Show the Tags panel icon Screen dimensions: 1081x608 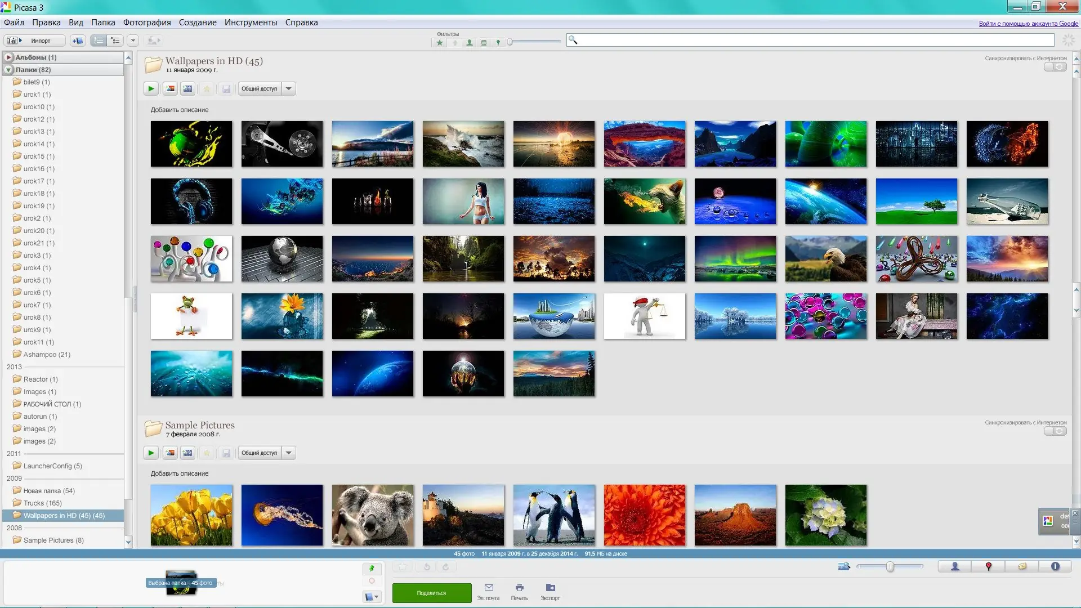tap(1022, 566)
